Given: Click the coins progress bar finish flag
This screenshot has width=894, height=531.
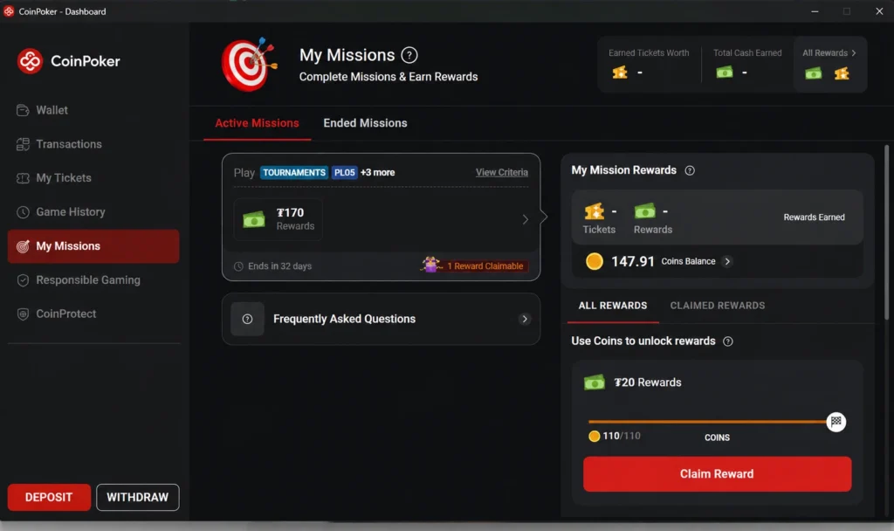Looking at the screenshot, I should [836, 422].
